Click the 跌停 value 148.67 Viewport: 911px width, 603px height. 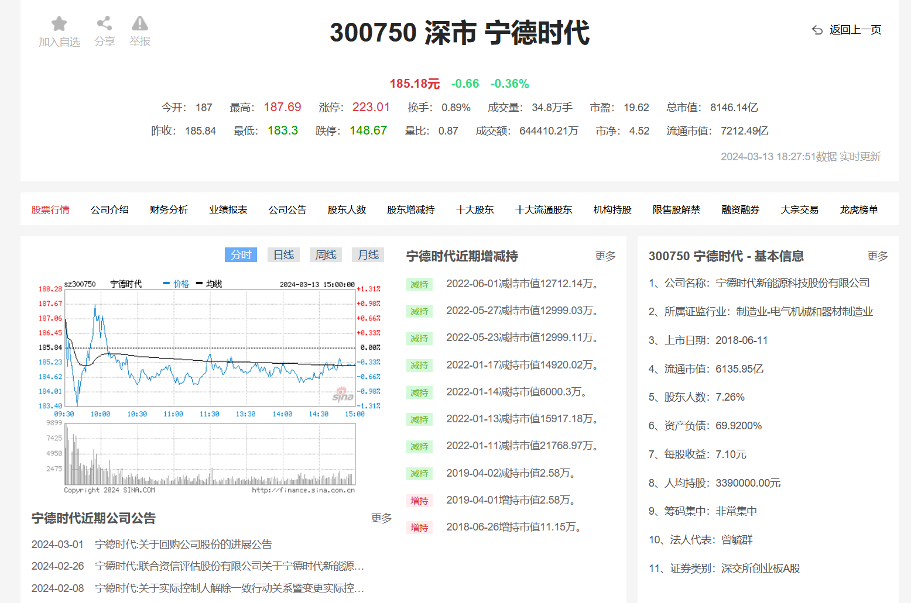point(368,130)
